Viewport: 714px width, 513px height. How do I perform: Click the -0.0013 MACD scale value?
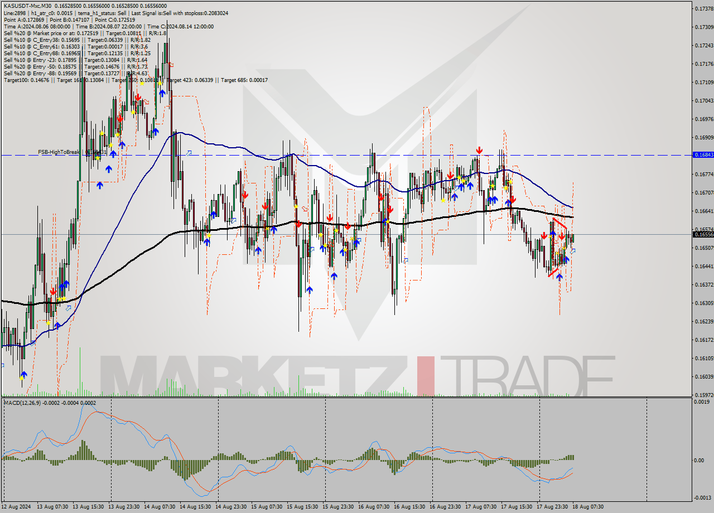703,497
